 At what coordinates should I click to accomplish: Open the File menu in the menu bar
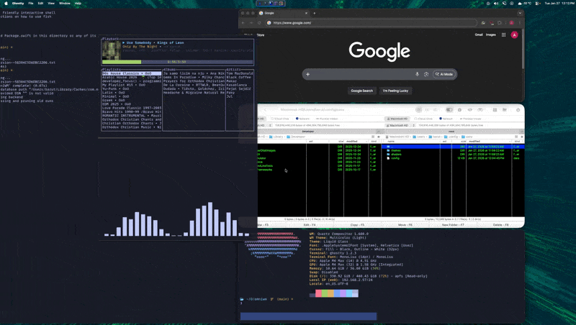[x=31, y=4]
